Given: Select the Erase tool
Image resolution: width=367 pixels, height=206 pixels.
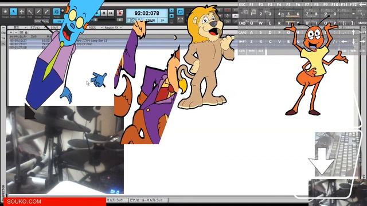Looking at the screenshot, I should tap(46, 11).
